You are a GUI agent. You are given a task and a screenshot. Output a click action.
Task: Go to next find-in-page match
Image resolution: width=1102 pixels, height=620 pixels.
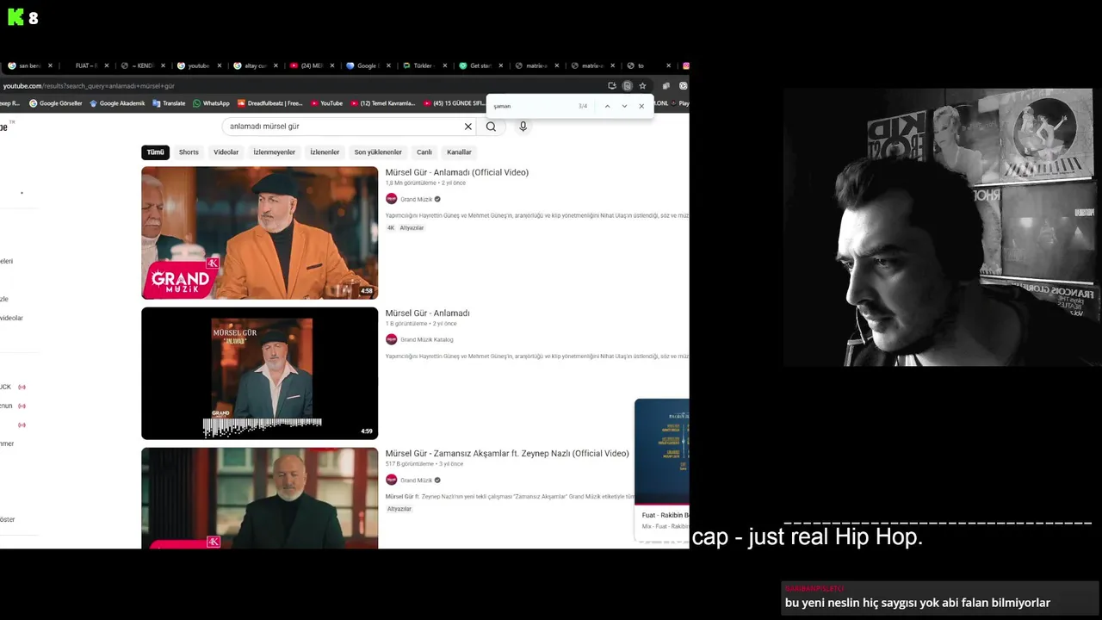[x=624, y=106]
